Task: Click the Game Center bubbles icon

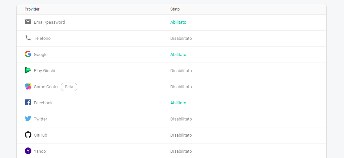Action: coord(28,86)
